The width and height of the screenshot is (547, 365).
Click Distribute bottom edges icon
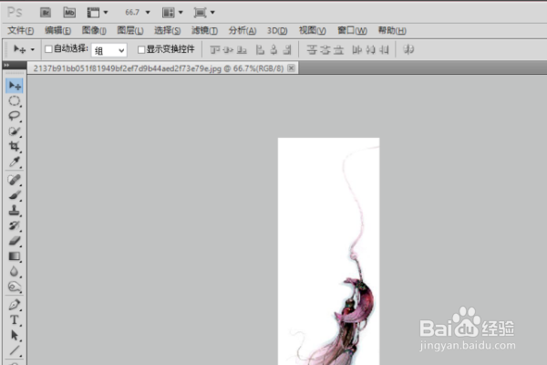338,50
